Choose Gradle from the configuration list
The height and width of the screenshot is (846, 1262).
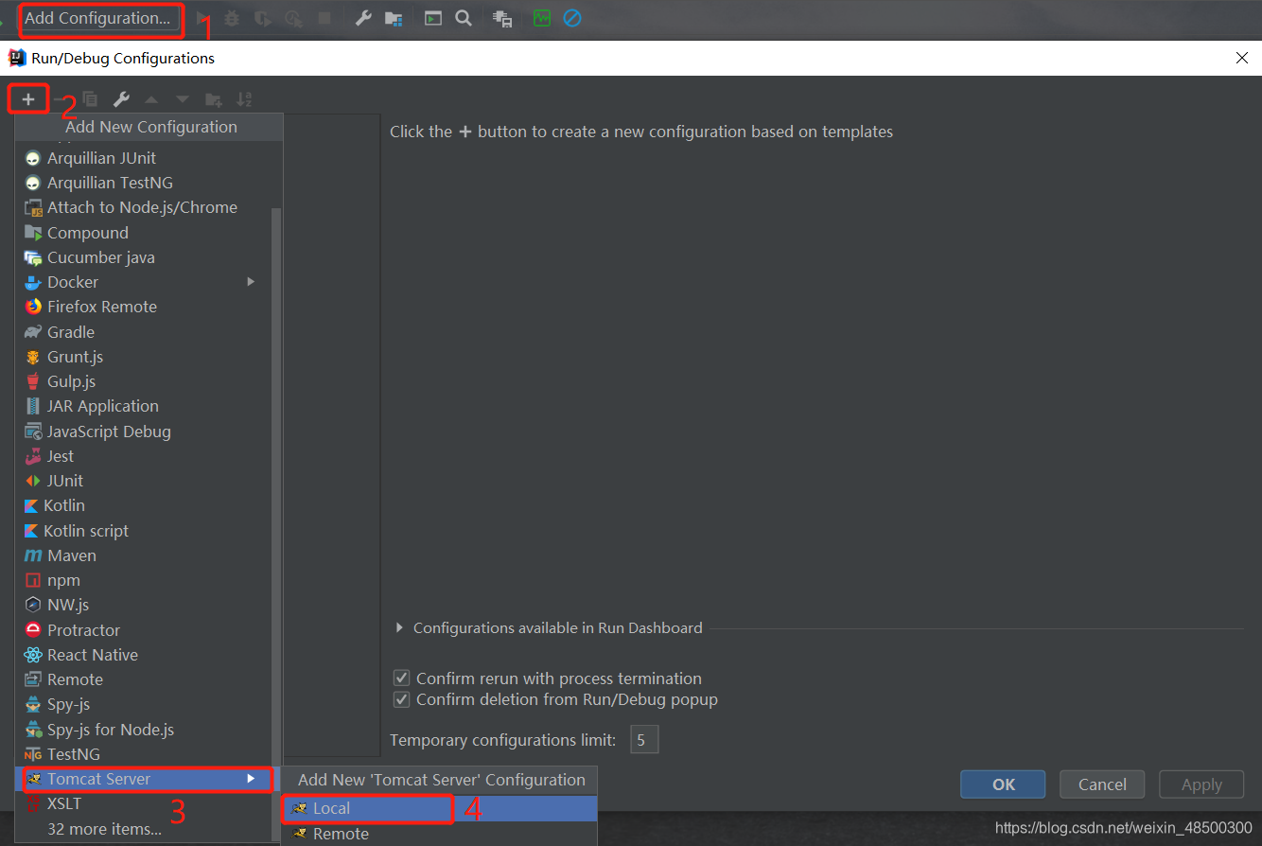pos(144,332)
